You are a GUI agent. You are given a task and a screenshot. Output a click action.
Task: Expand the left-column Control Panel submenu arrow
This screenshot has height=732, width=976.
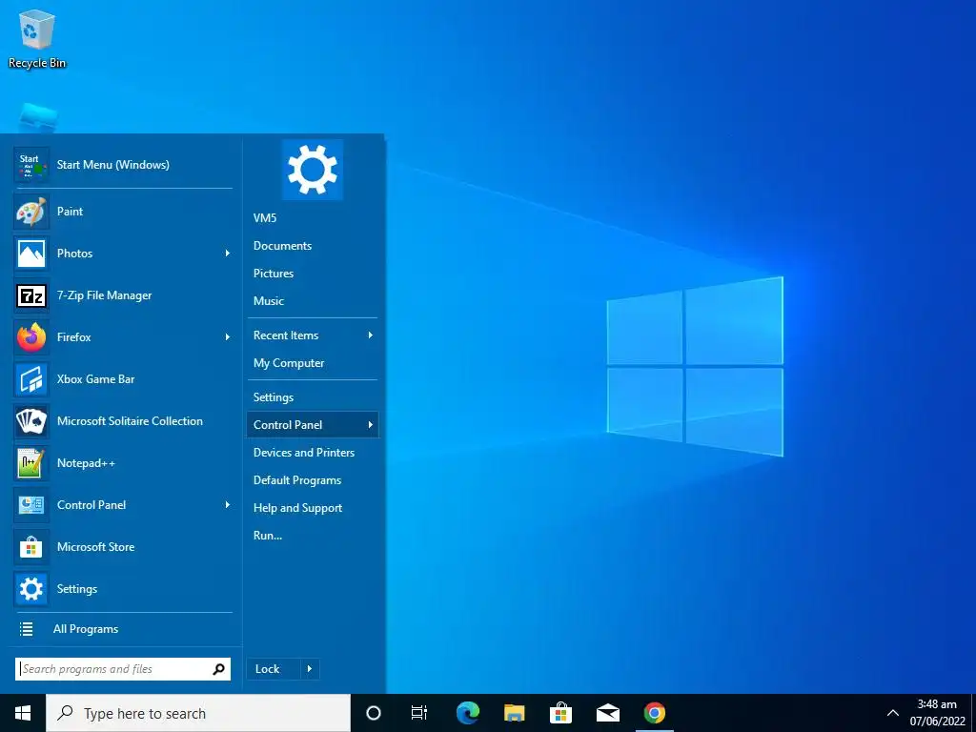tap(228, 505)
